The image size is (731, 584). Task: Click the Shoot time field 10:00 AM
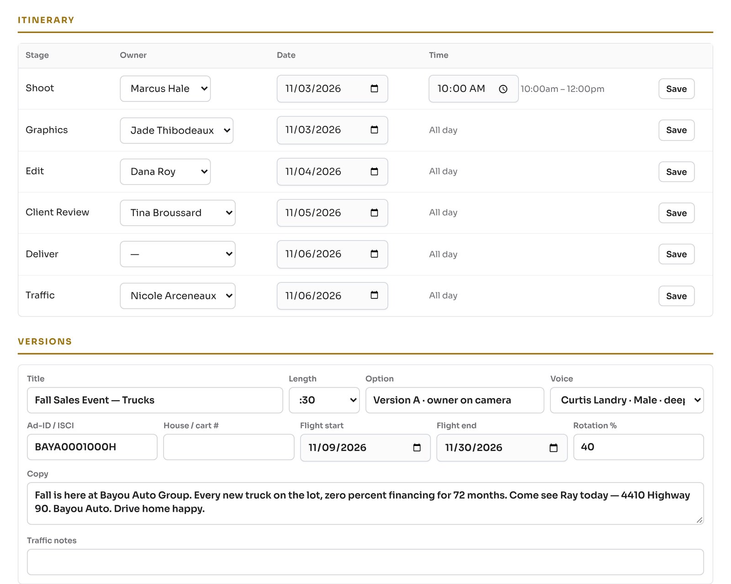coord(473,89)
